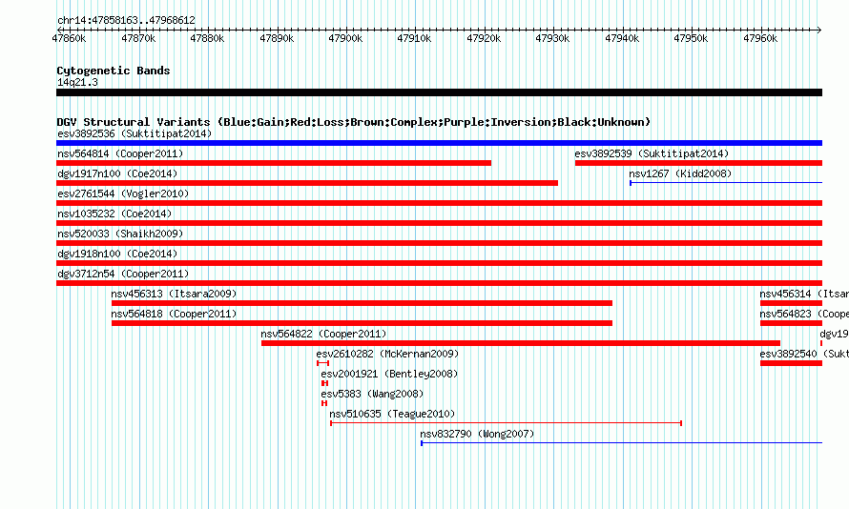The height and width of the screenshot is (509, 849).
Task: Click the esv2001921 (Bentley2008) label
Action: [389, 374]
